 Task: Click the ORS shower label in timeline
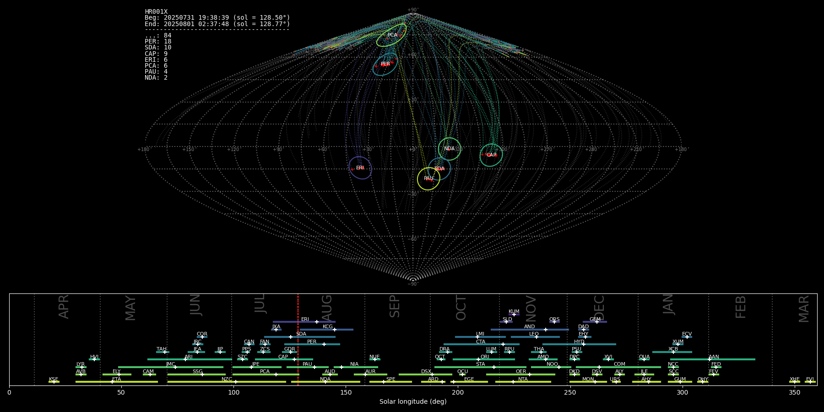point(554,319)
